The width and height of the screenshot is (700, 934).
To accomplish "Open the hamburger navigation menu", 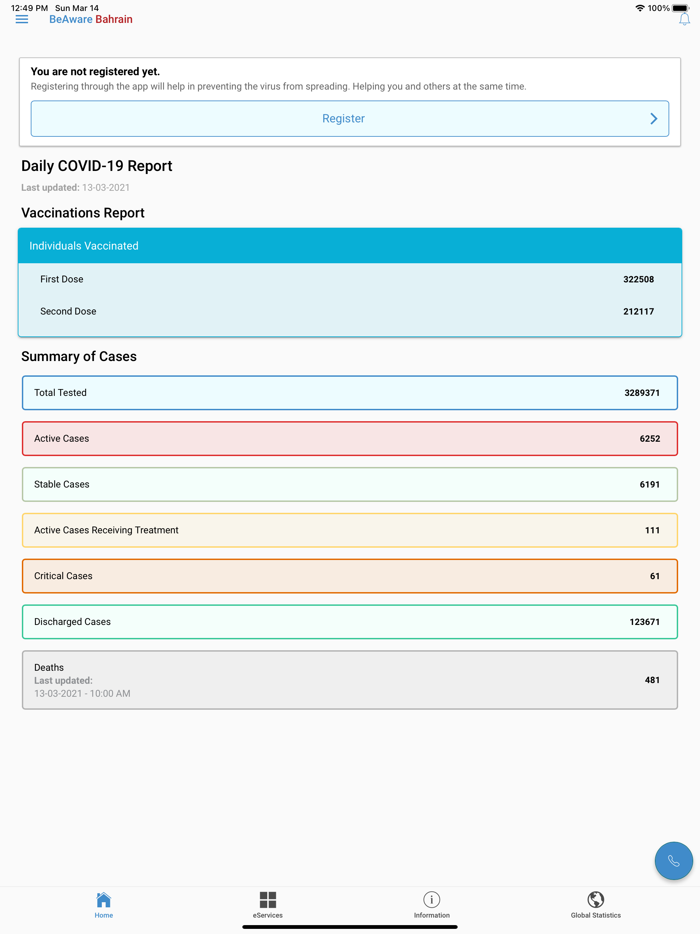I will tap(22, 19).
